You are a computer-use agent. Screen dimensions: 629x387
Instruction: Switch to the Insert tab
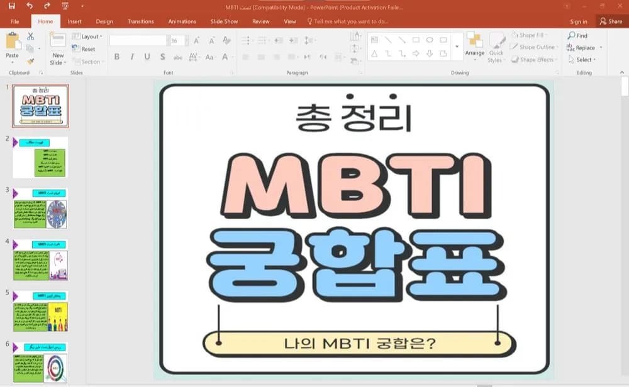tap(74, 21)
